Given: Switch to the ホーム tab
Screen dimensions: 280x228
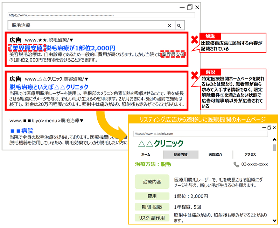Looking at the screenshot, I should tap(146, 154).
